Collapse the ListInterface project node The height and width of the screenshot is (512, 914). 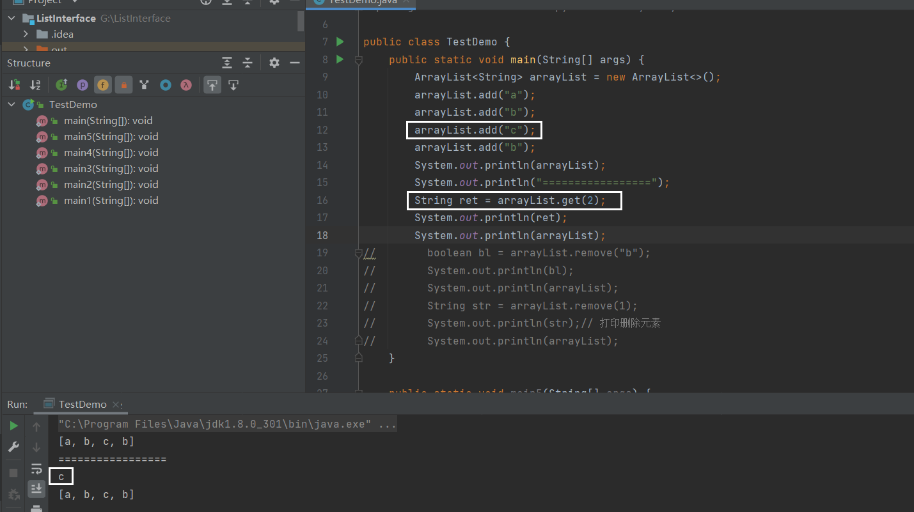click(x=12, y=18)
